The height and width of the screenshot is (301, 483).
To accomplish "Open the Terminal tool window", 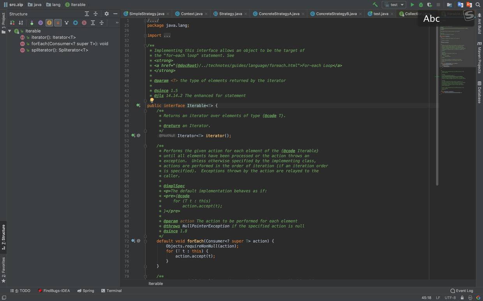I will point(111,291).
